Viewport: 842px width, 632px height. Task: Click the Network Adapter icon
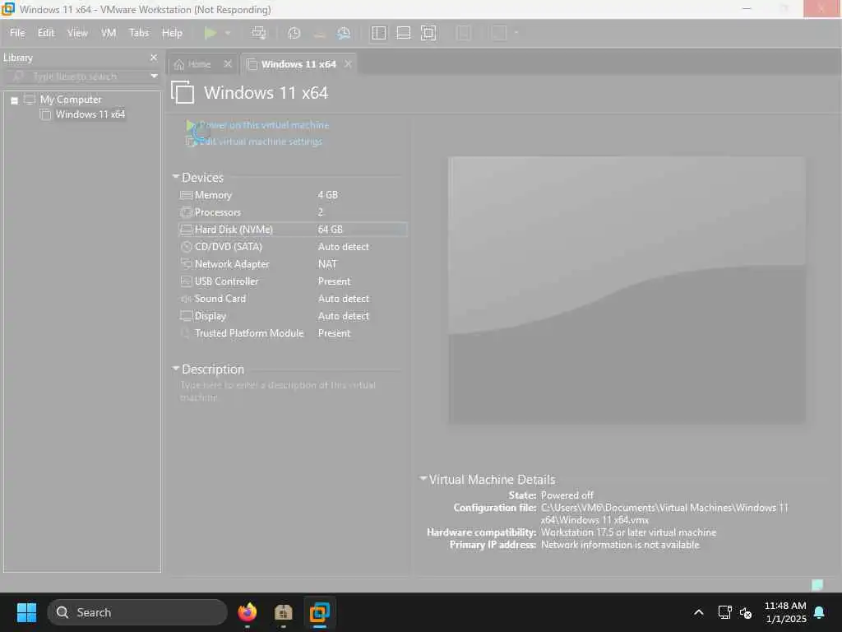pos(187,263)
